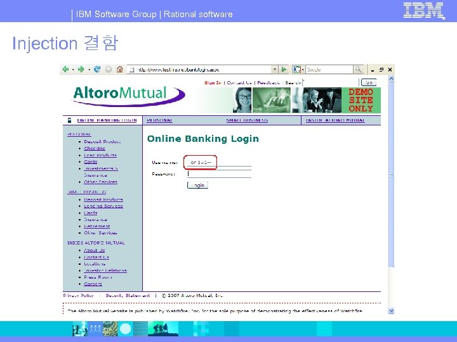Click the Username input field
The width and height of the screenshot is (457, 342).
point(219,163)
